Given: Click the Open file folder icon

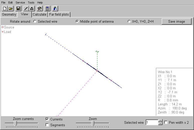Looking at the screenshot, I should pos(11,9).
